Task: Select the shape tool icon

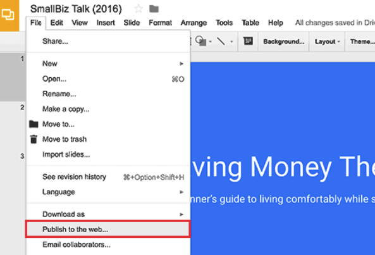Action: pyautogui.click(x=201, y=41)
